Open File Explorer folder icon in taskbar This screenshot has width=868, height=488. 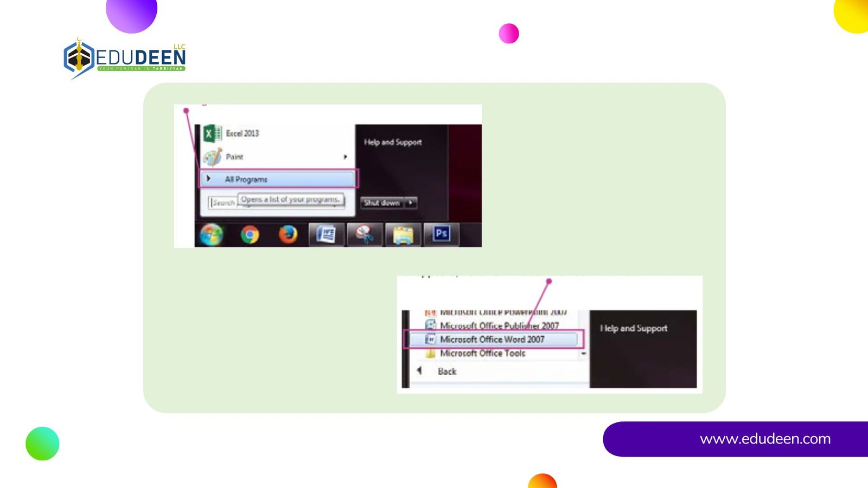(403, 235)
